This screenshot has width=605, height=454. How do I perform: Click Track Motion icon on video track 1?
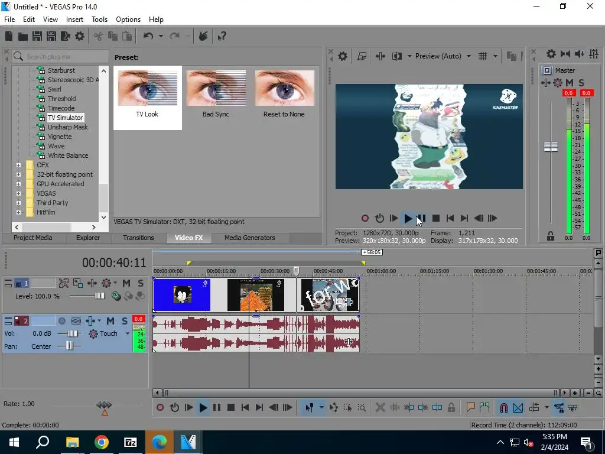[x=77, y=283]
